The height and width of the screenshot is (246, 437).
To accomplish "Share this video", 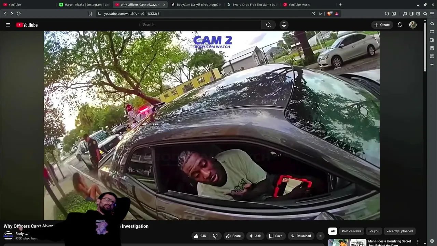I will click(x=233, y=236).
